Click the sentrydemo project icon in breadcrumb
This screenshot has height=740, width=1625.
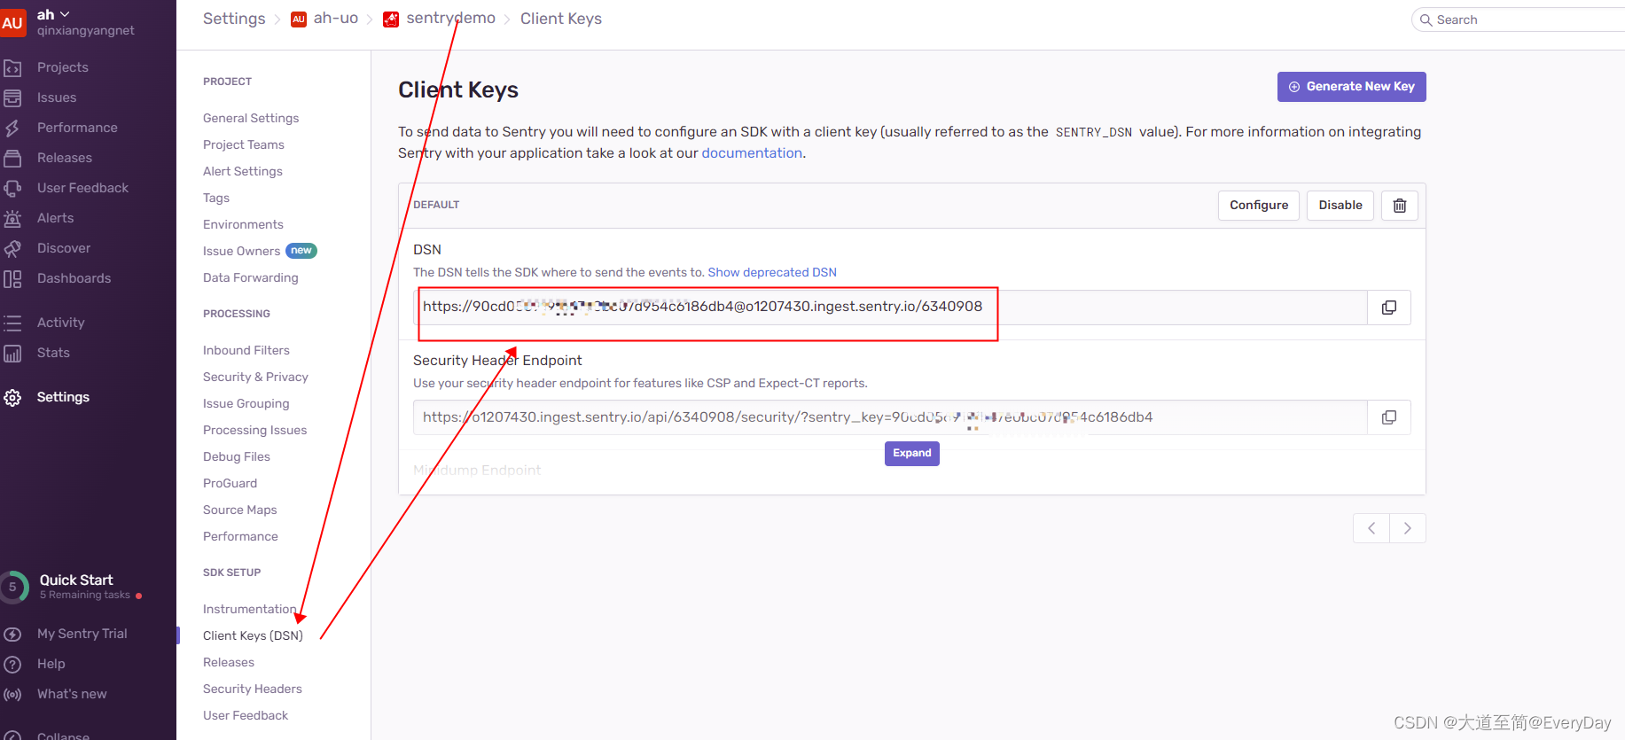click(391, 19)
